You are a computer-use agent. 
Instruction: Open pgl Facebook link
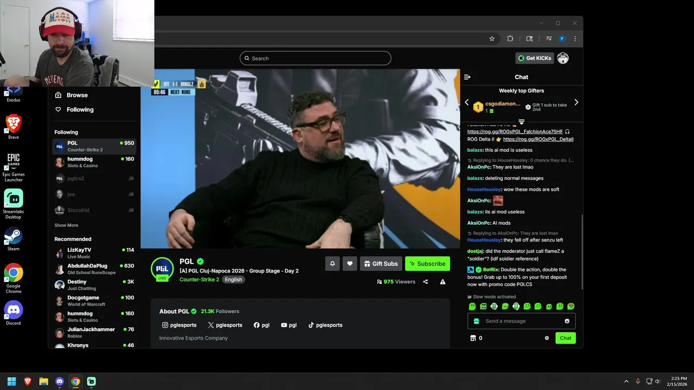[x=261, y=325]
